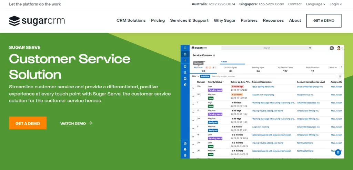The image size is (353, 170).
Task: Open the hamburger menu in the demo sidebar
Action: point(185,48)
